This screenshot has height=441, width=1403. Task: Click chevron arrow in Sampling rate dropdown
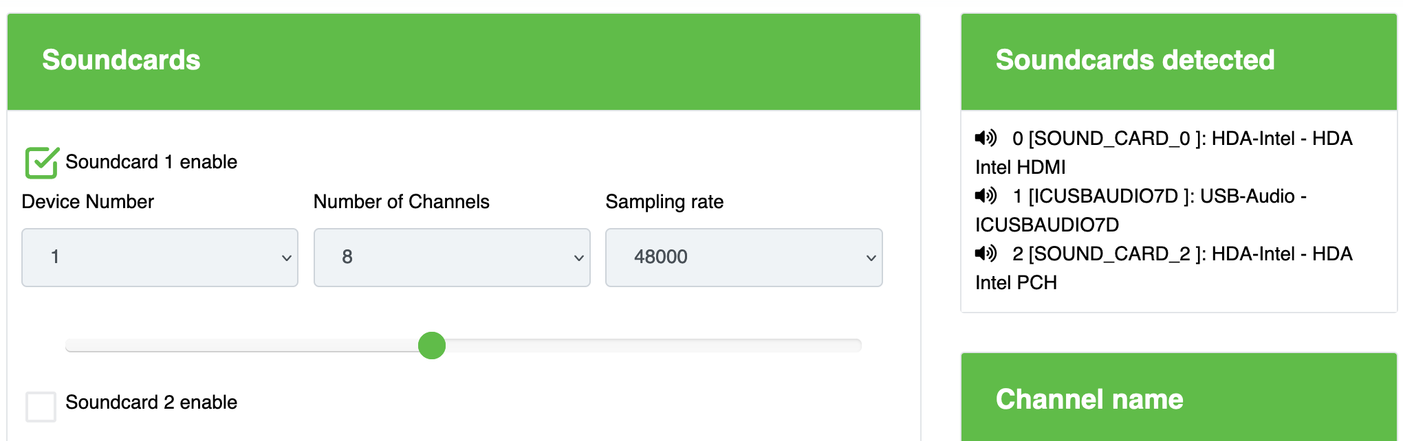pos(871,258)
